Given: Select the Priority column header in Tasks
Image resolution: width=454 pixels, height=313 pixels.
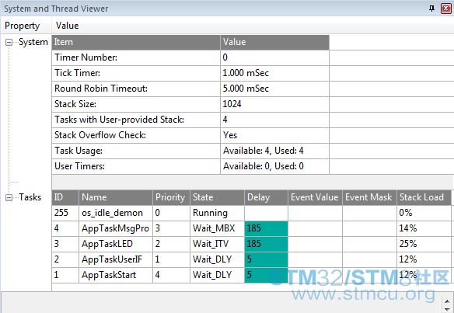Looking at the screenshot, I should (171, 197).
